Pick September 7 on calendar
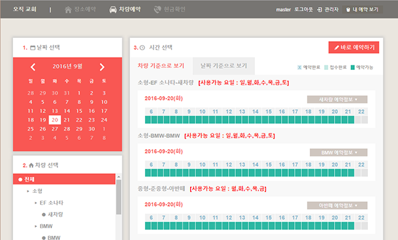This screenshot has width=398, height=240. coord(67,102)
